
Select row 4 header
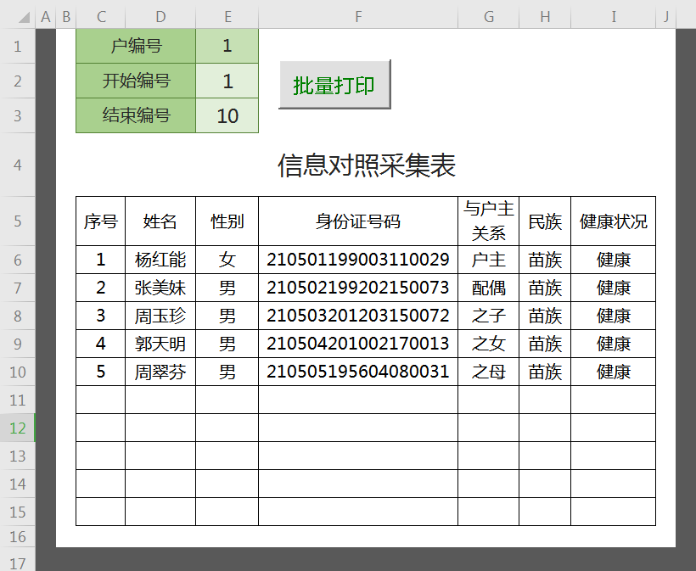pos(18,165)
